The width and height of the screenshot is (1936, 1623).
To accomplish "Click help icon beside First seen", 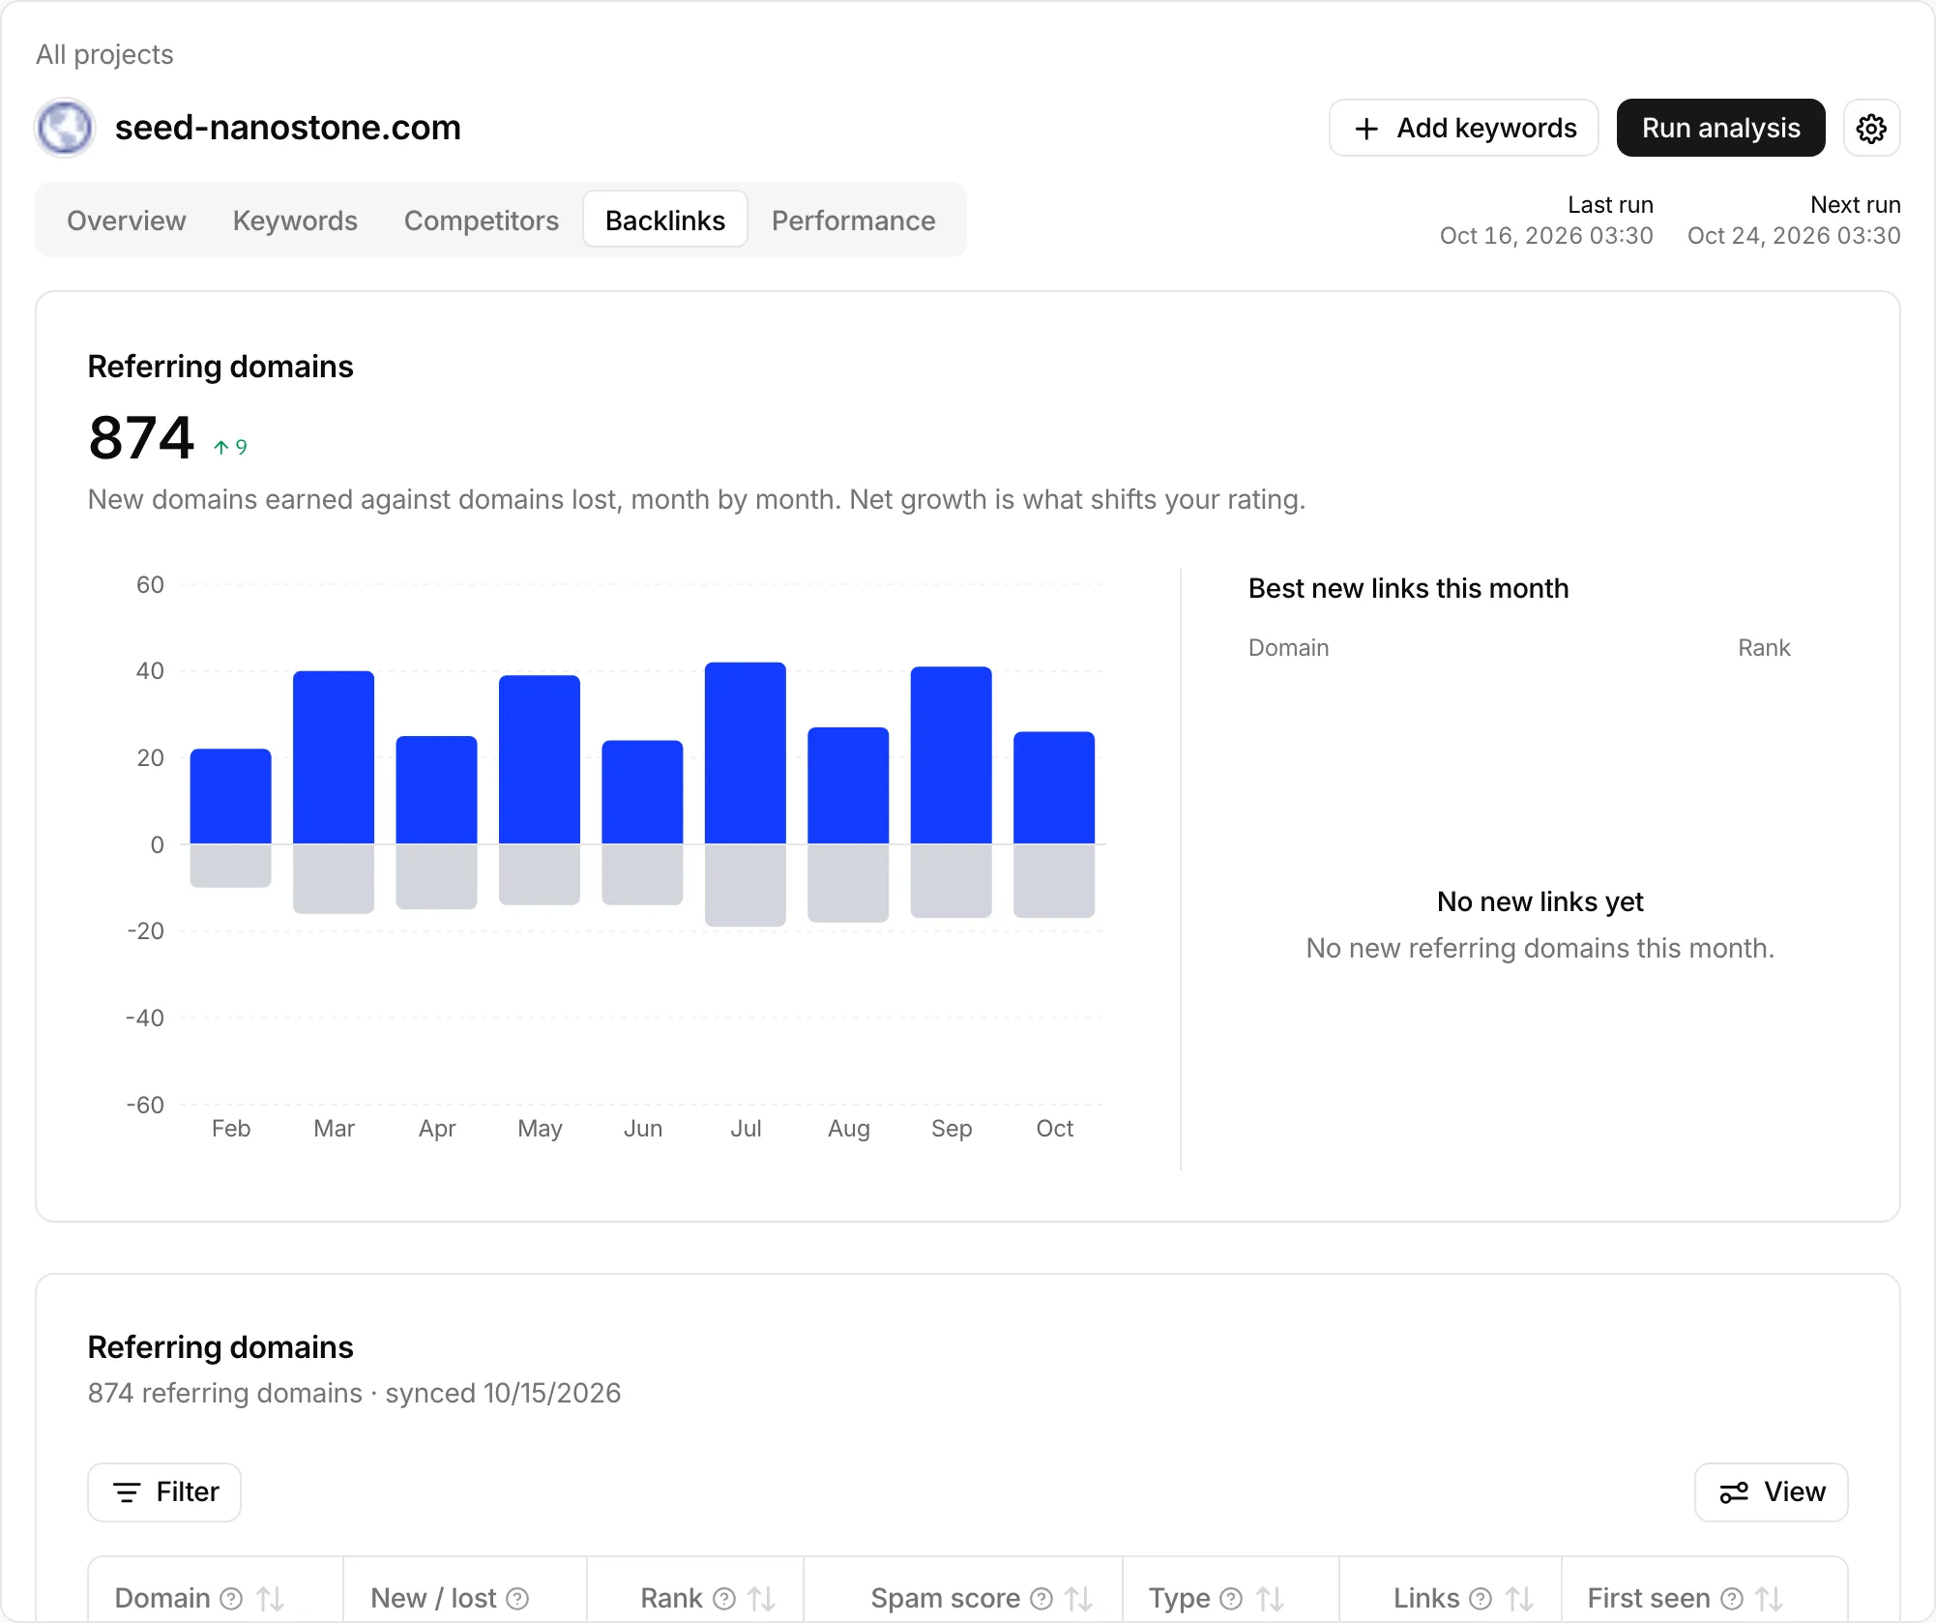I will point(1733,1598).
